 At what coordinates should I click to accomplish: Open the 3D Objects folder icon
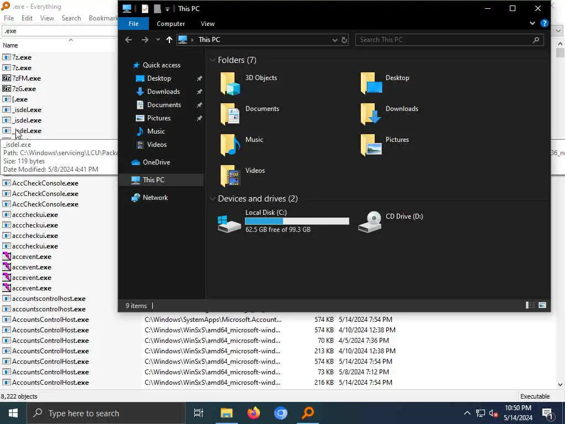[230, 83]
